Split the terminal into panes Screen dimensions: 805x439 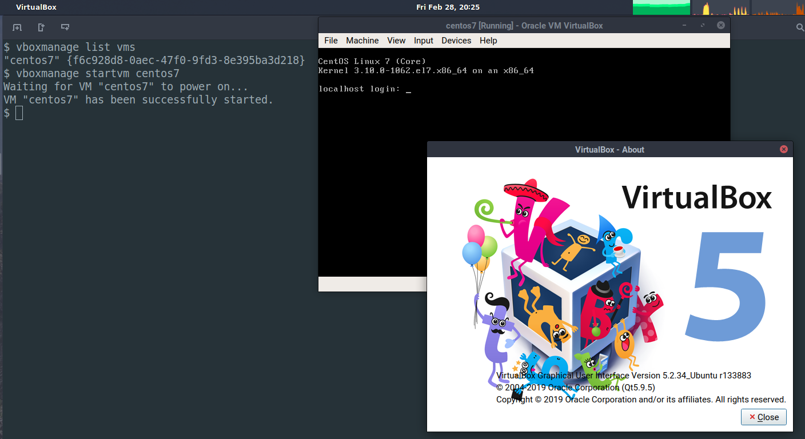click(x=65, y=27)
